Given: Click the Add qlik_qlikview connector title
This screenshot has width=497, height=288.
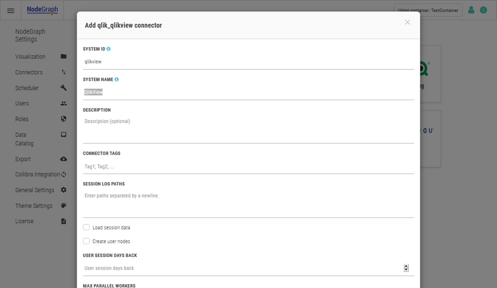Looking at the screenshot, I should (123, 25).
